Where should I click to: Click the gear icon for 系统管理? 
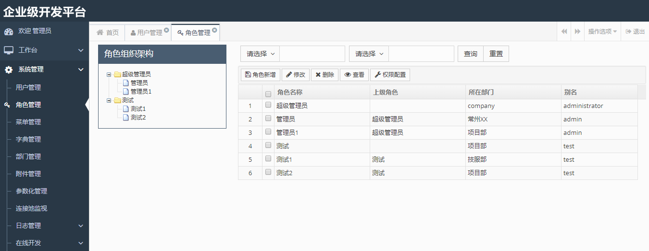(9, 70)
